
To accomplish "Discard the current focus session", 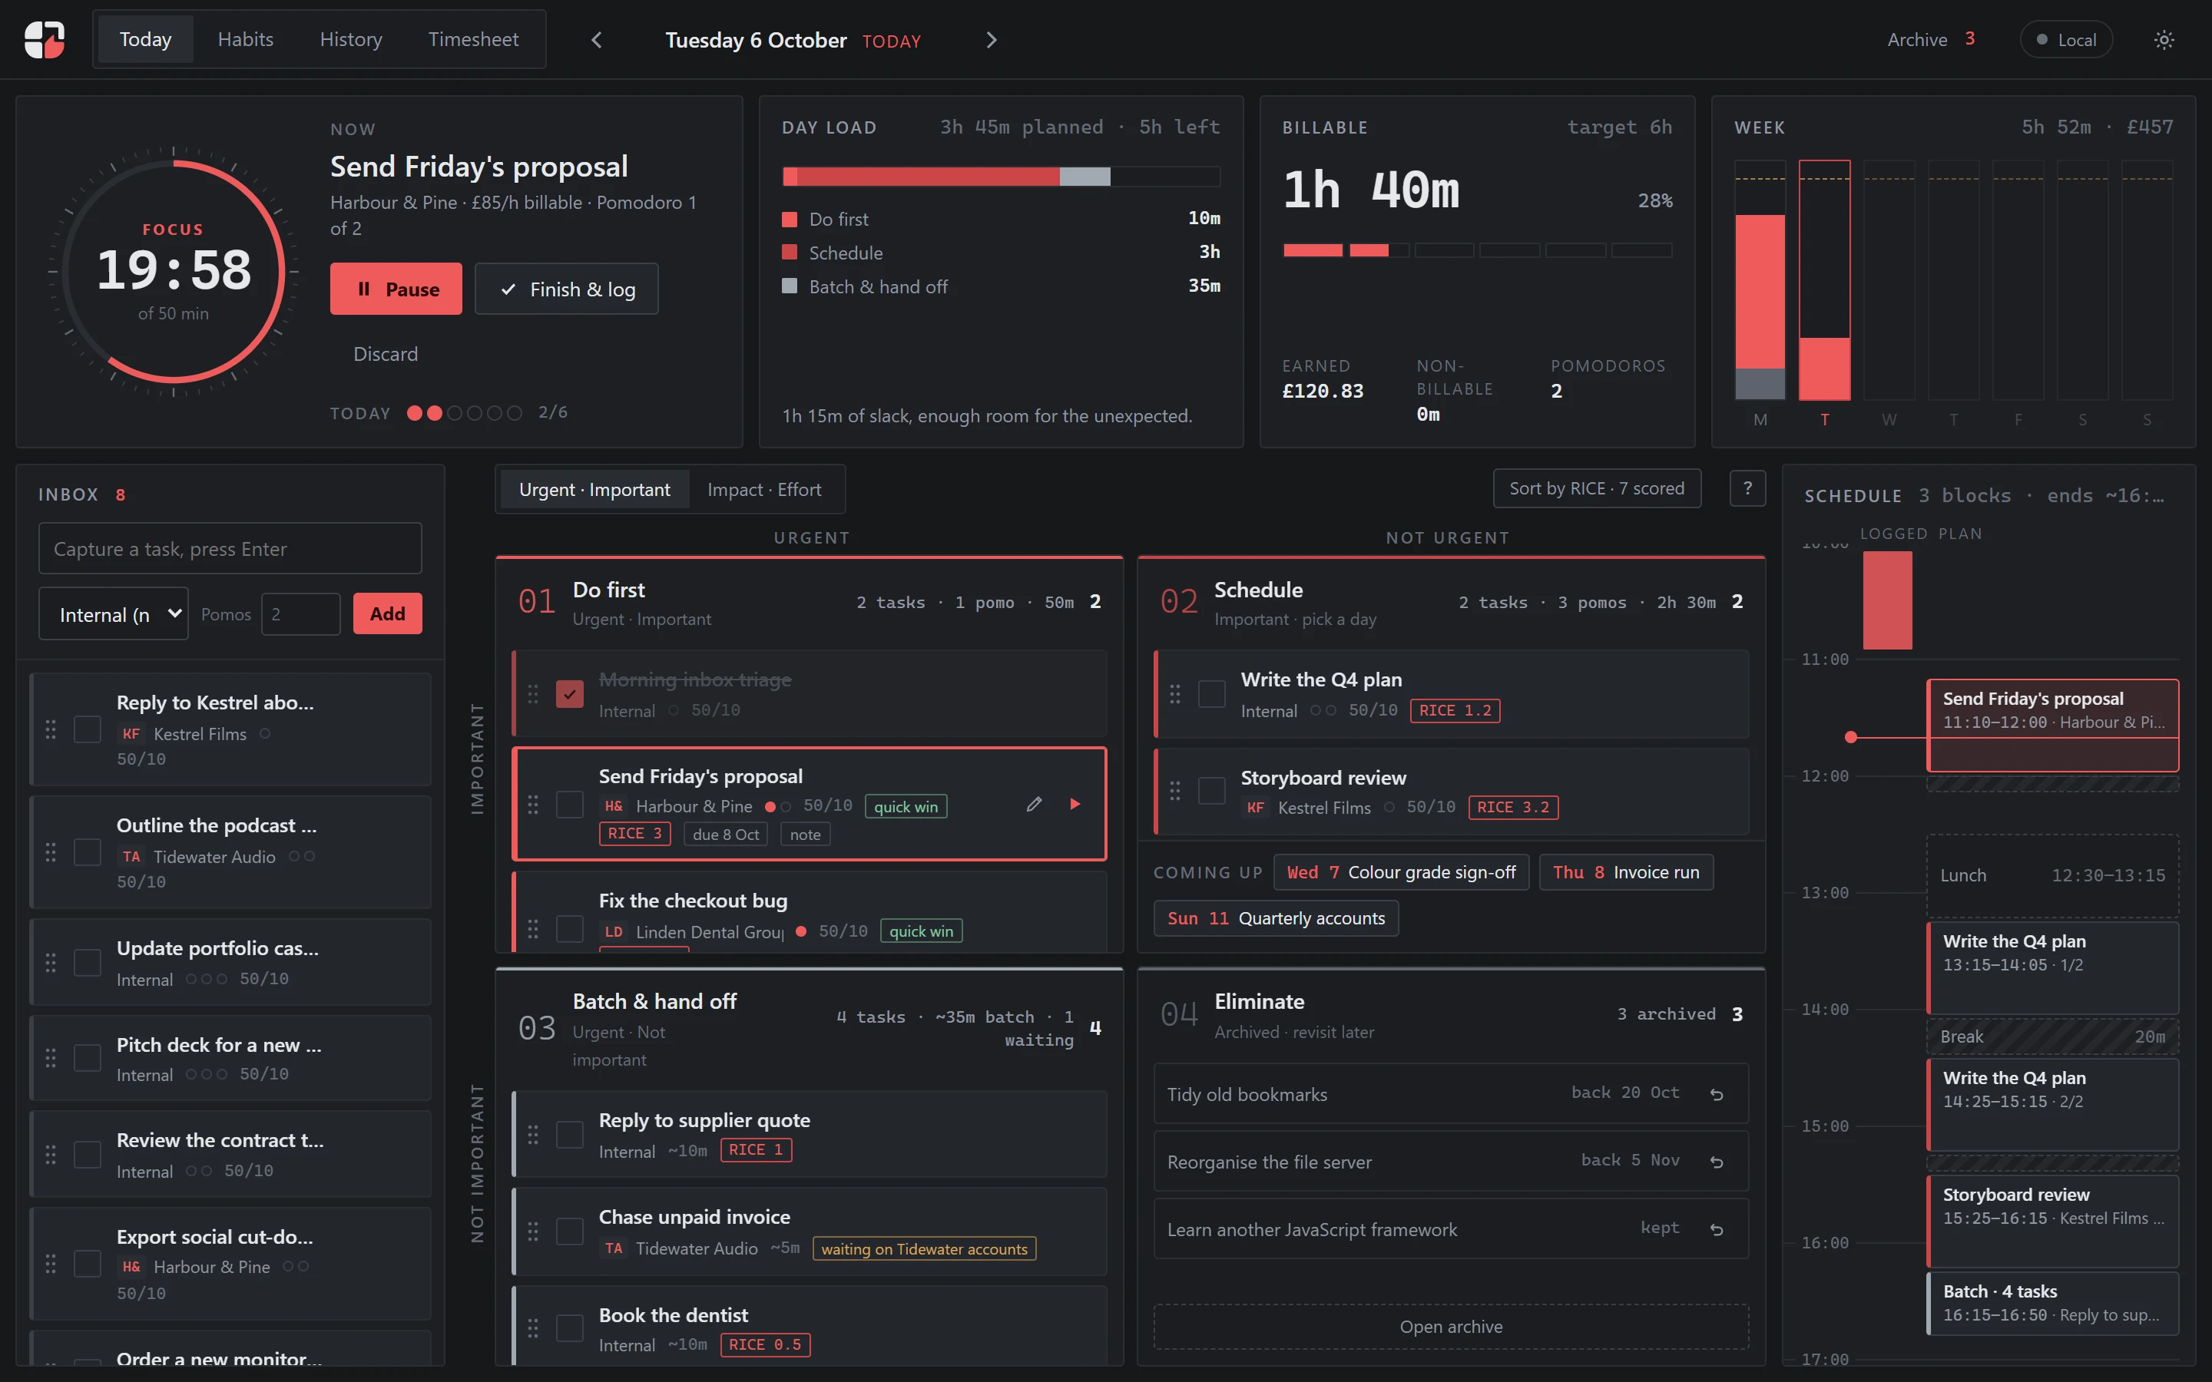I will click(386, 354).
